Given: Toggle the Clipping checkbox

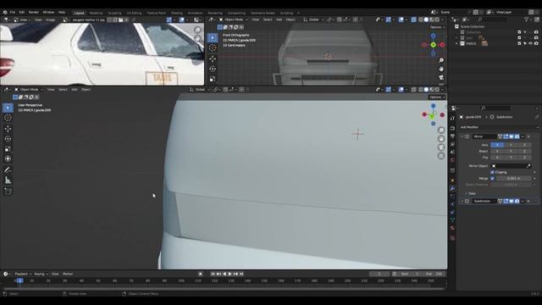Looking at the screenshot, I should (x=492, y=172).
